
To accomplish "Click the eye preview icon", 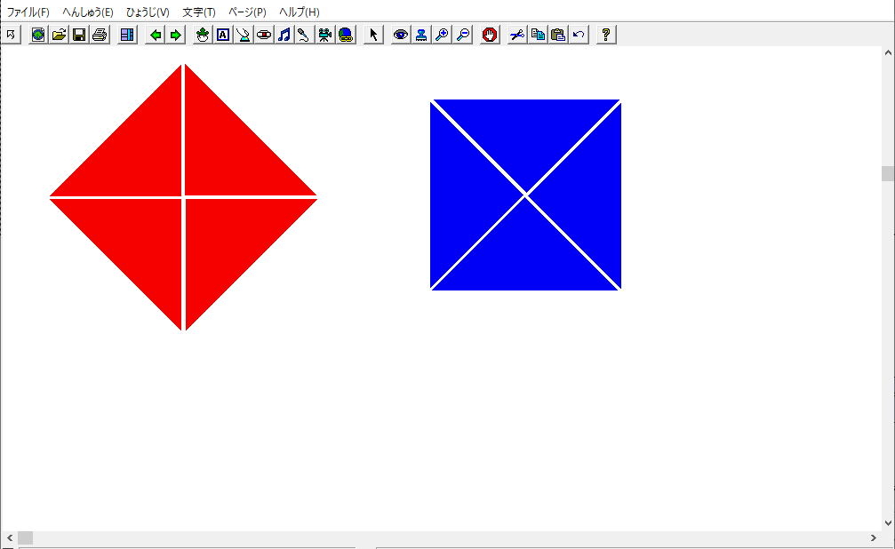I will (401, 35).
